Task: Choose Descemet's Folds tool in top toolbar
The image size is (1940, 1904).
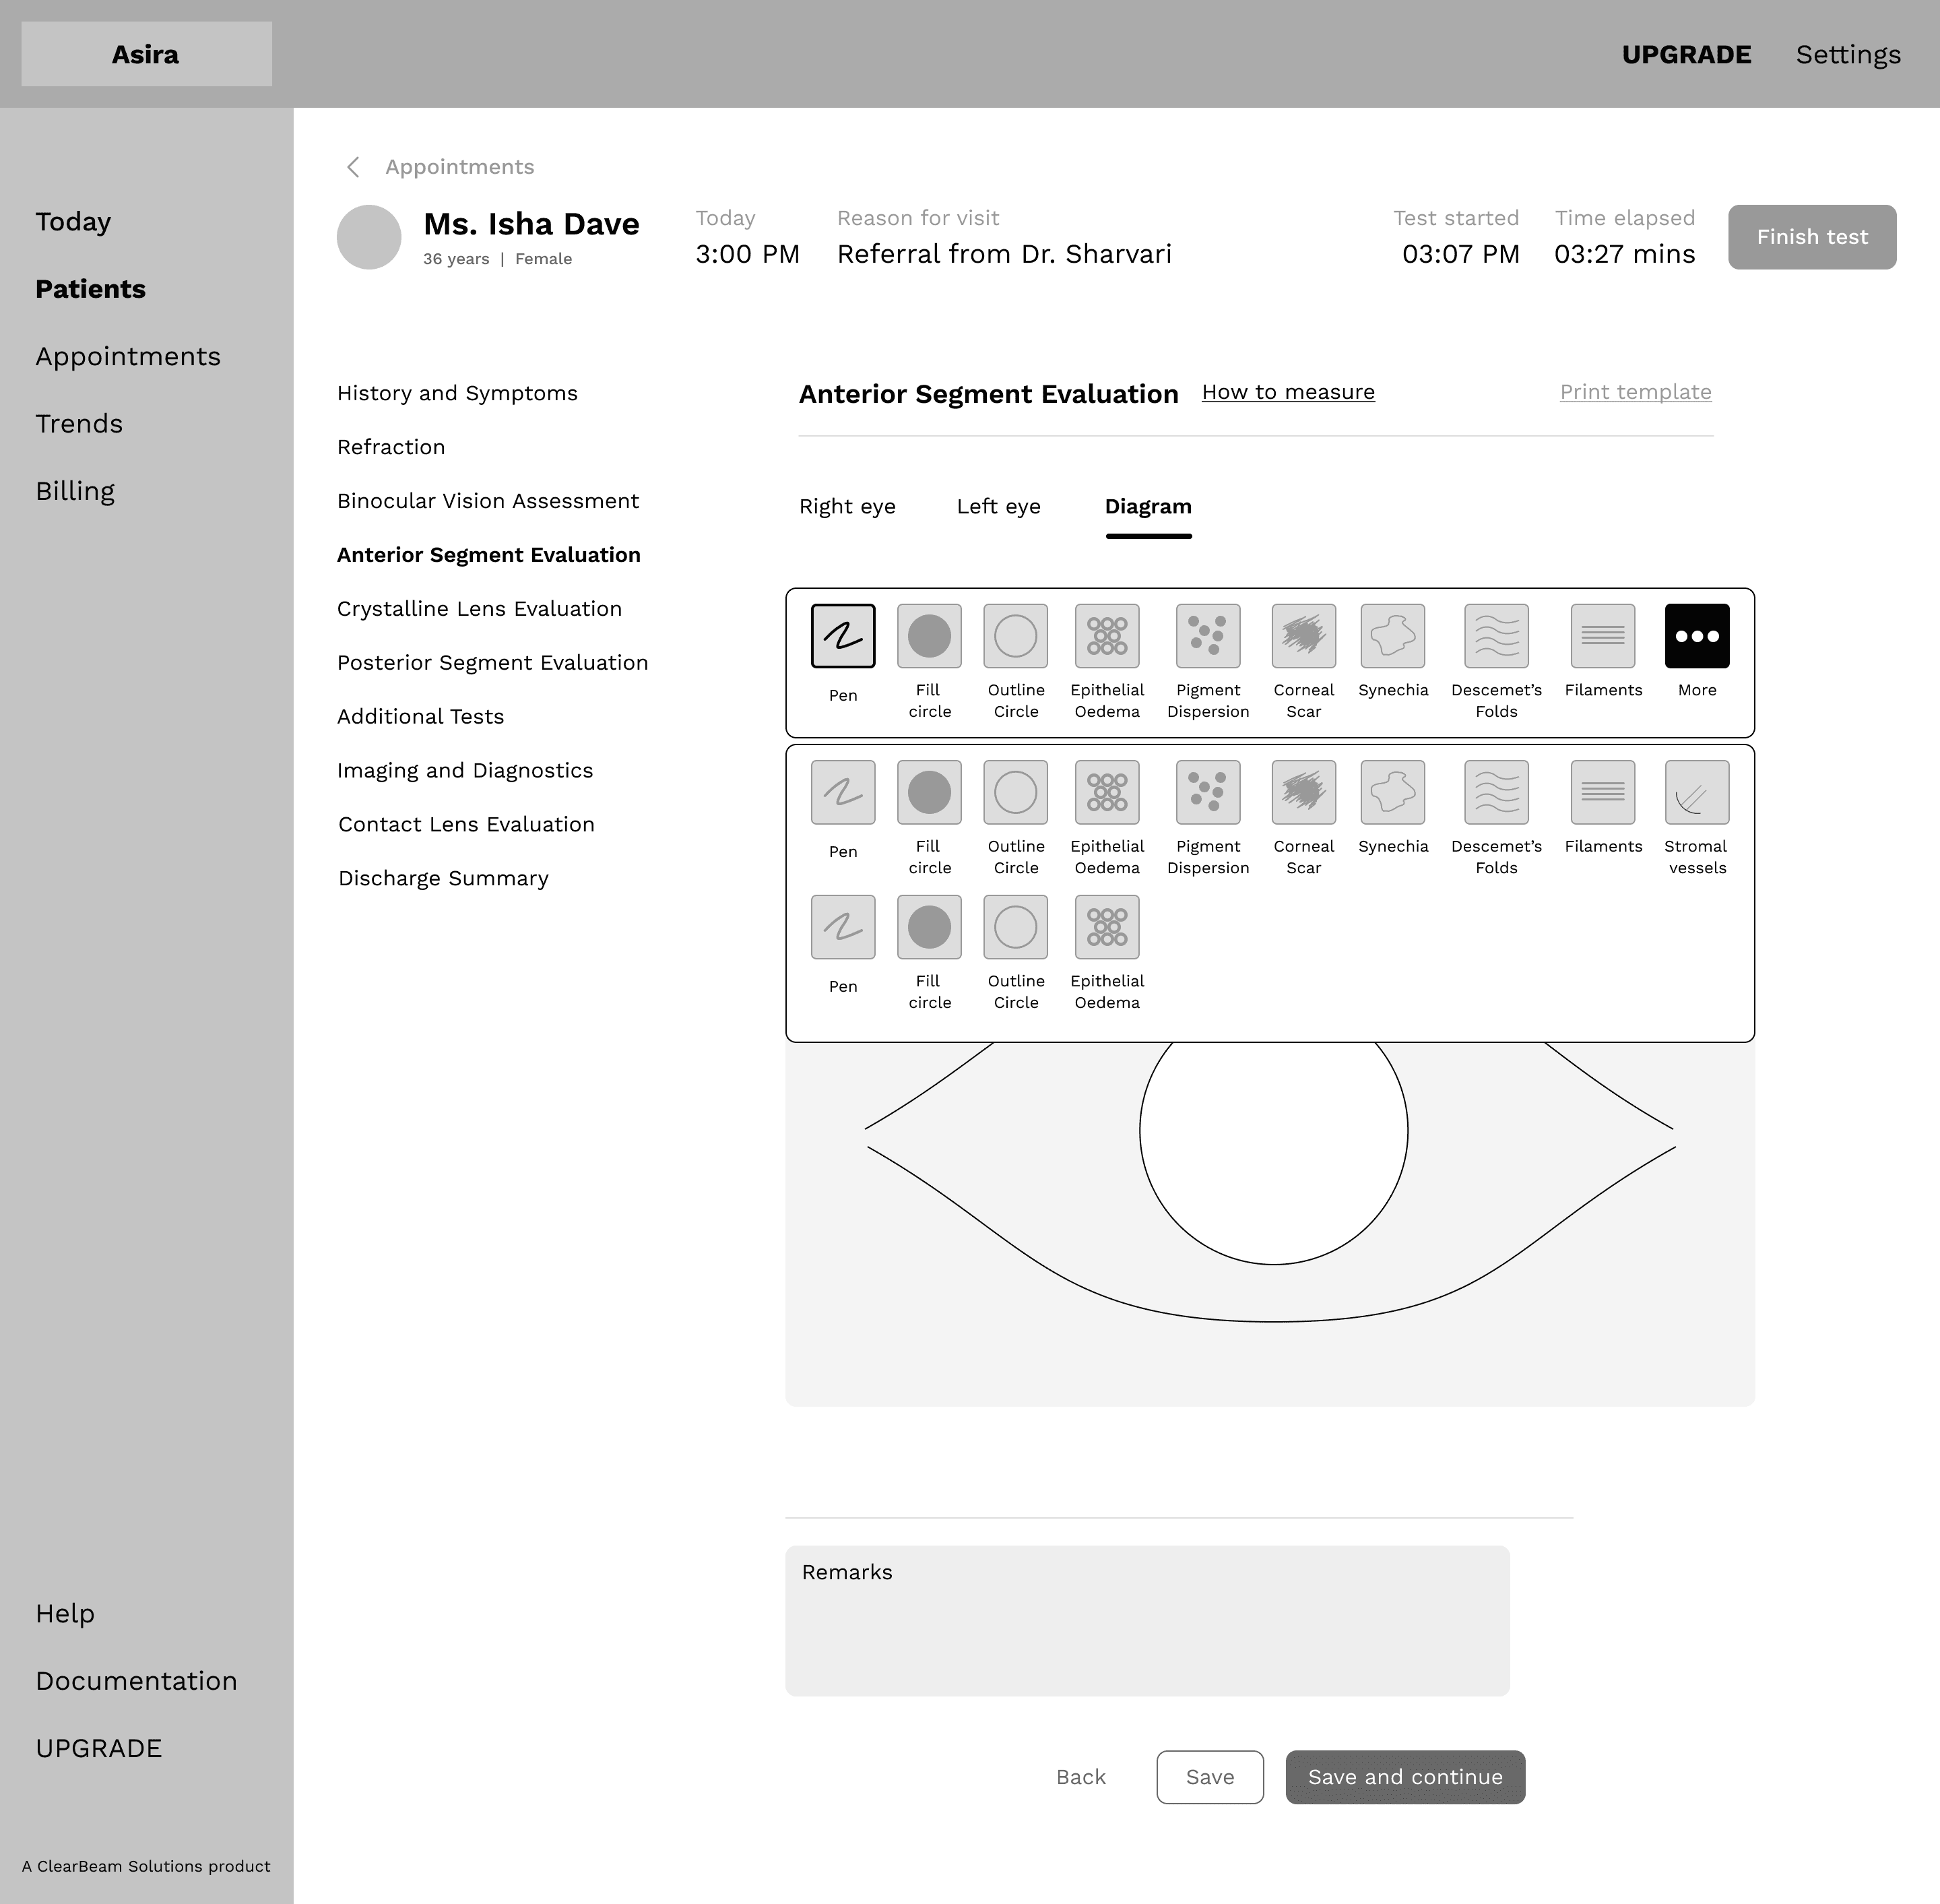Action: 1496,636
